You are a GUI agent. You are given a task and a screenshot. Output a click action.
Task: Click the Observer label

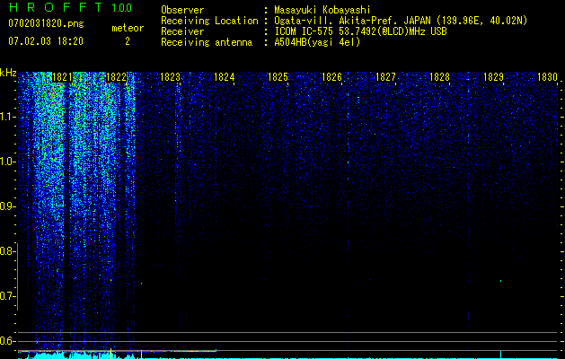click(182, 10)
